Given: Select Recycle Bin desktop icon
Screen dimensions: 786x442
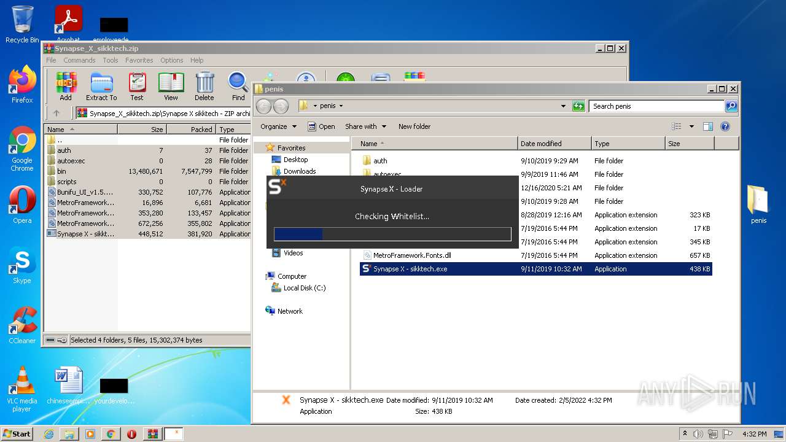Looking at the screenshot, I should click(x=22, y=25).
